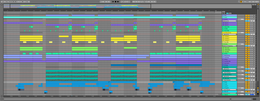
Task: Solo the Guitar track
Action: pos(251,54)
